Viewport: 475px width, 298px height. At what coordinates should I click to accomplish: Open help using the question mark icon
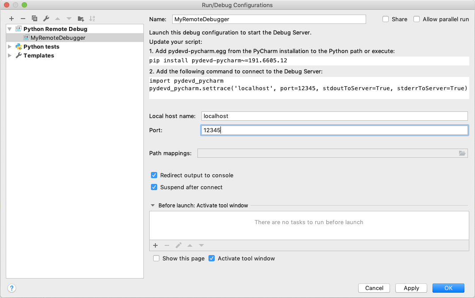click(x=12, y=288)
